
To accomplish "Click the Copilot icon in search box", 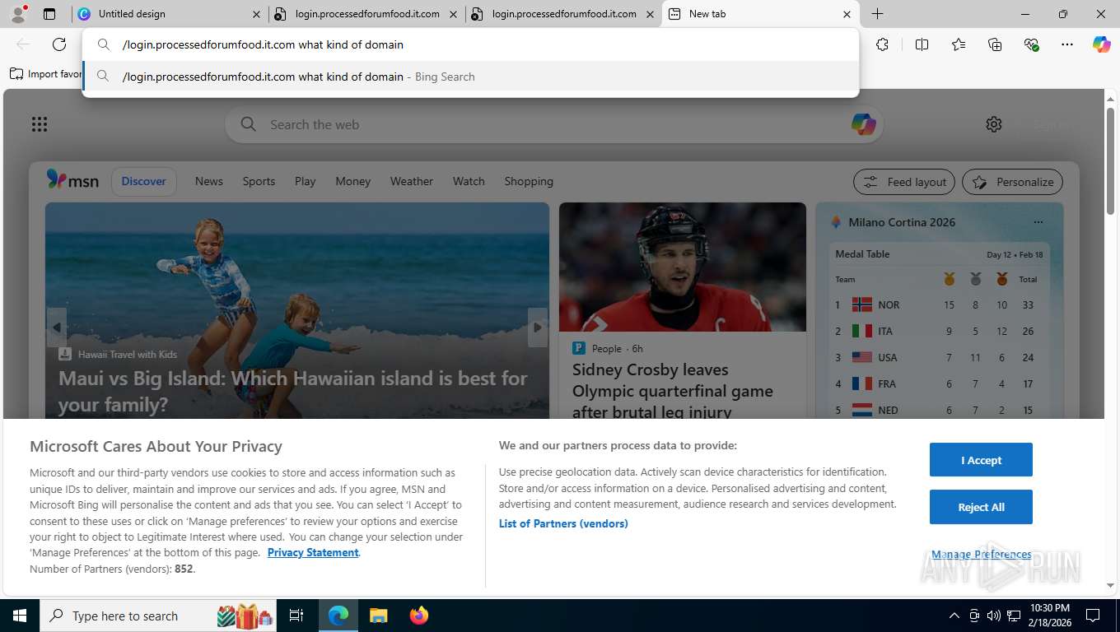I will [863, 124].
